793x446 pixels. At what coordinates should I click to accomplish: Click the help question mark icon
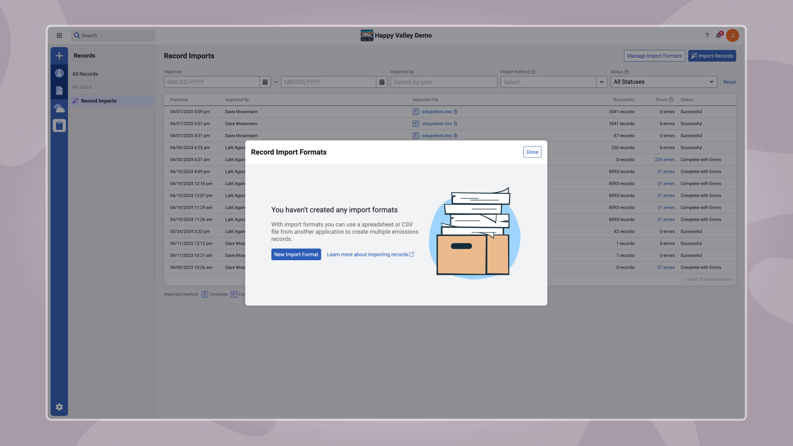pos(707,36)
